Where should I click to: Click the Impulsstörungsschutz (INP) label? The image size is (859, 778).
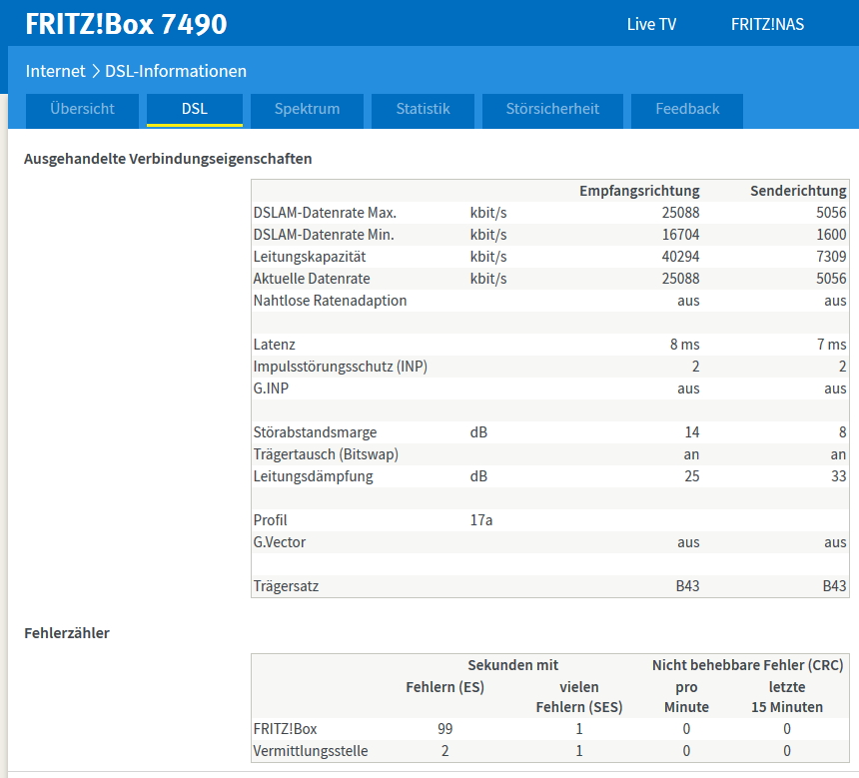tap(341, 366)
